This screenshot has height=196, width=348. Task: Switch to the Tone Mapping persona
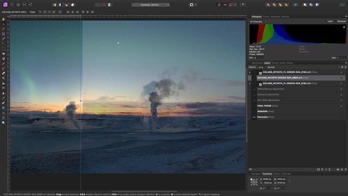[x=24, y=5]
